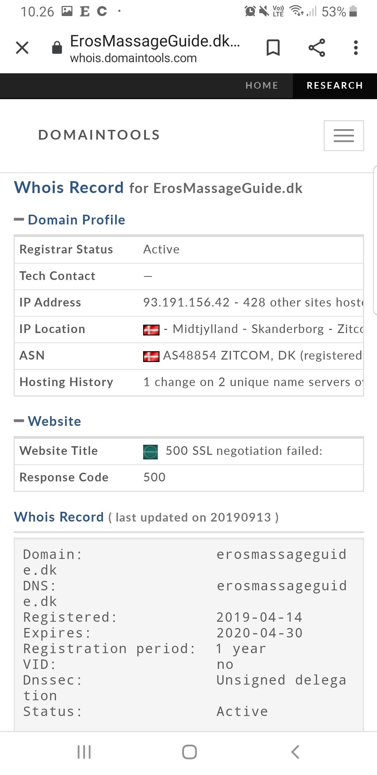Open the DomainTools hamburger menu
The width and height of the screenshot is (377, 775).
click(343, 135)
